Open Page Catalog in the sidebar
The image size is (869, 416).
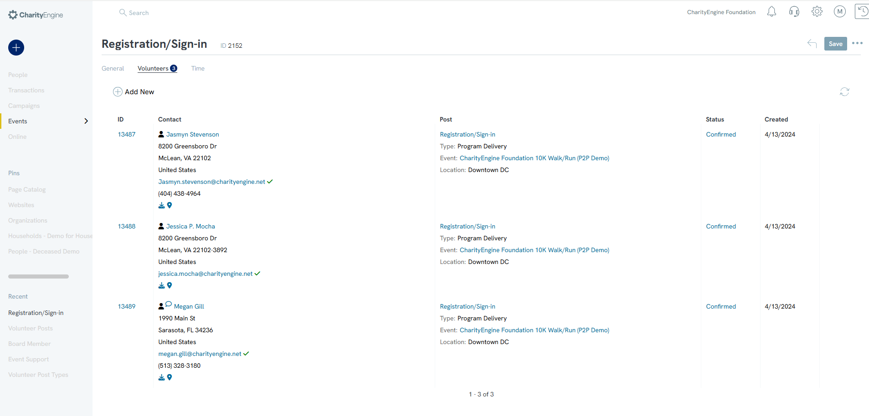coord(27,189)
